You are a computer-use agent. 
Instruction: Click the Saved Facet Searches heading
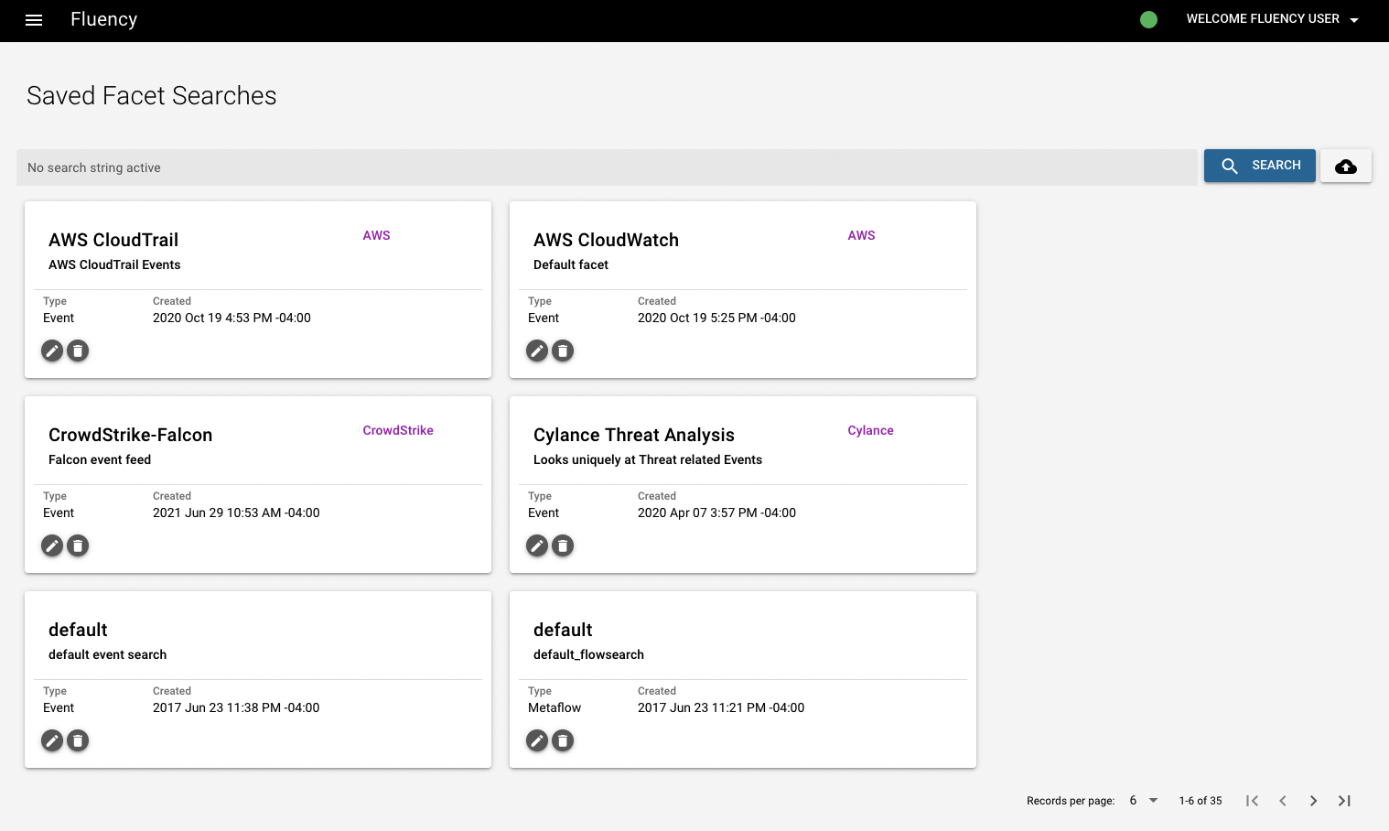[152, 95]
